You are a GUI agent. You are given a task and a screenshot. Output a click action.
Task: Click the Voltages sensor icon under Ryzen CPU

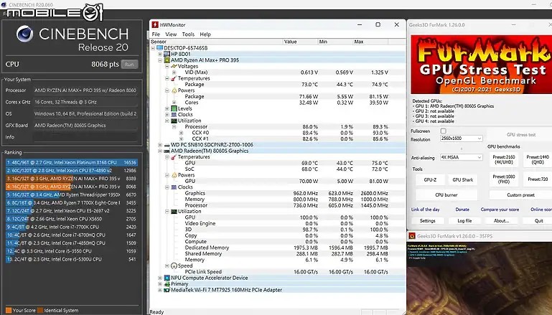[x=174, y=66]
